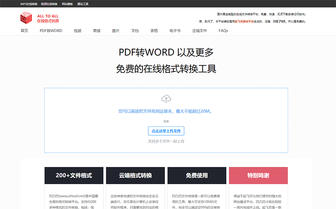Click the 点击这里上传文件 upload button
336x209 pixels.
[x=166, y=131]
